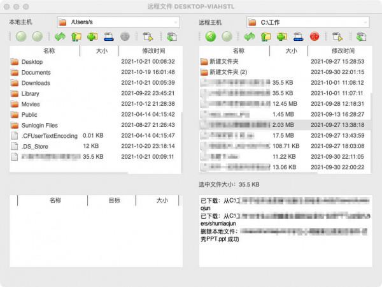
Task: Click the folder icon beside 新建文件夹 (2)
Action: click(x=204, y=72)
